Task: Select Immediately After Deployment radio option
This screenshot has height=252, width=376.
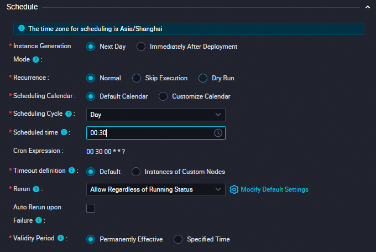Action: [142, 47]
